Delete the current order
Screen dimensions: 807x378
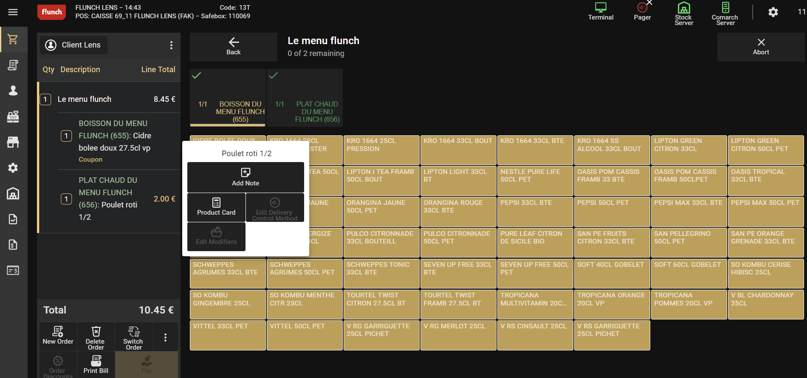tap(95, 337)
